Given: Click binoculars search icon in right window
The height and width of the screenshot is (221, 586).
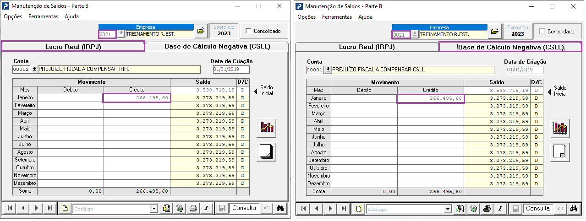Looking at the screenshot, I should click(574, 208).
